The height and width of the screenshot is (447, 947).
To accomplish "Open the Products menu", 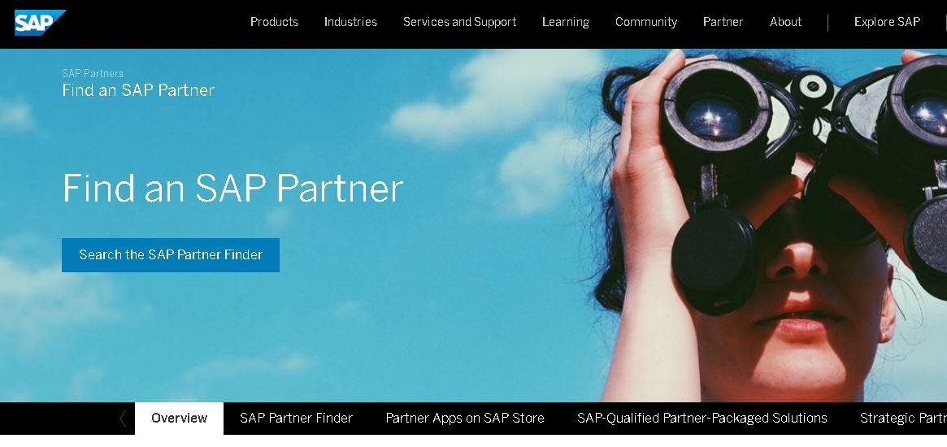I will click(x=274, y=22).
